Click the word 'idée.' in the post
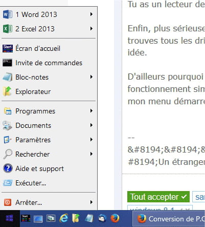This screenshot has width=205, height=227. [x=137, y=52]
